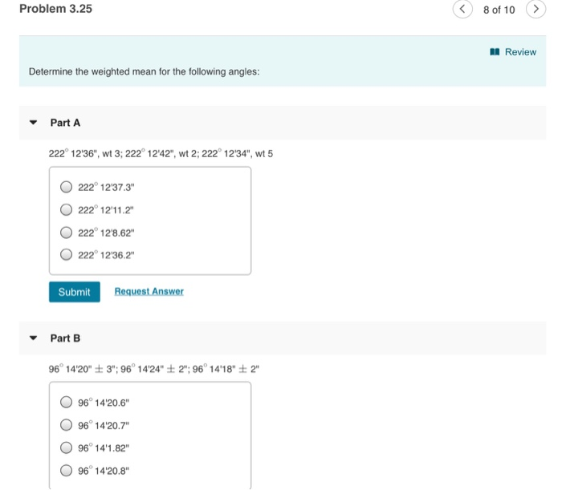562x490 pixels.
Task: Click the Request Answer link
Action: pos(149,291)
